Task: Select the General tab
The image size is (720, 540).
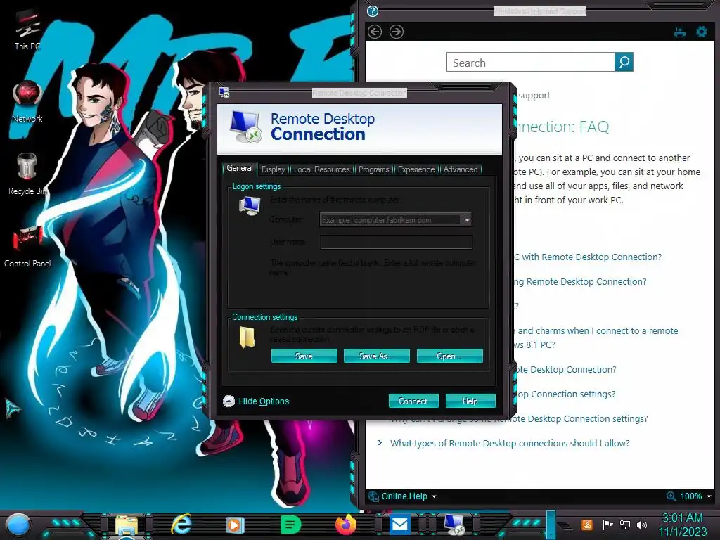Action: (x=240, y=169)
